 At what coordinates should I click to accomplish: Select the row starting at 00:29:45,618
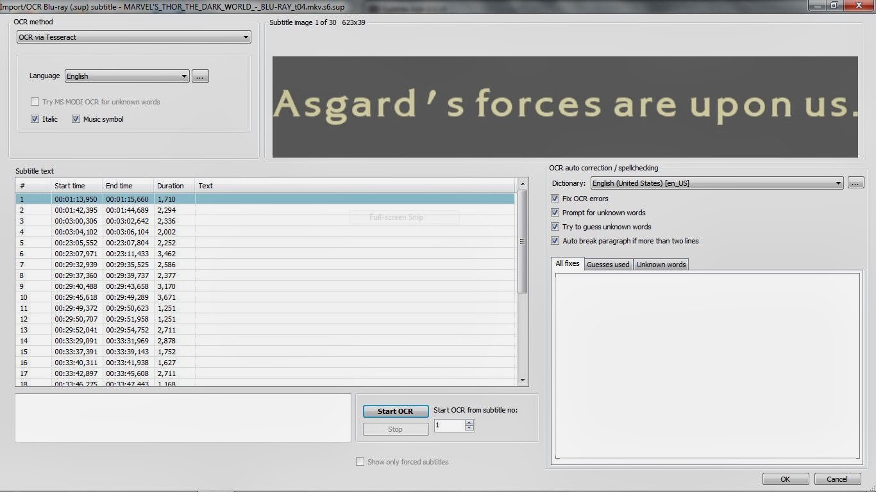pos(265,297)
